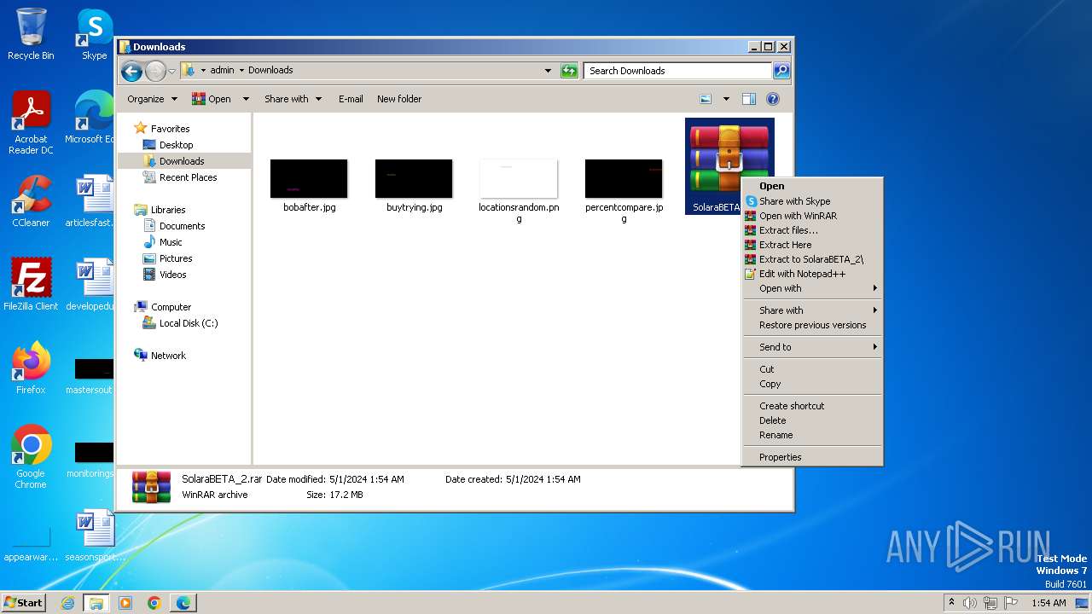Image resolution: width=1092 pixels, height=614 pixels.
Task: Expand Share with submenu in context menu
Action: click(812, 310)
